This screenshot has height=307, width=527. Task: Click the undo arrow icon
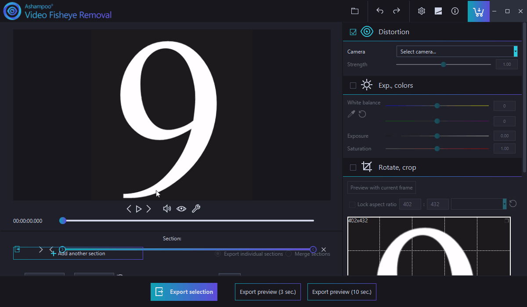tap(380, 11)
